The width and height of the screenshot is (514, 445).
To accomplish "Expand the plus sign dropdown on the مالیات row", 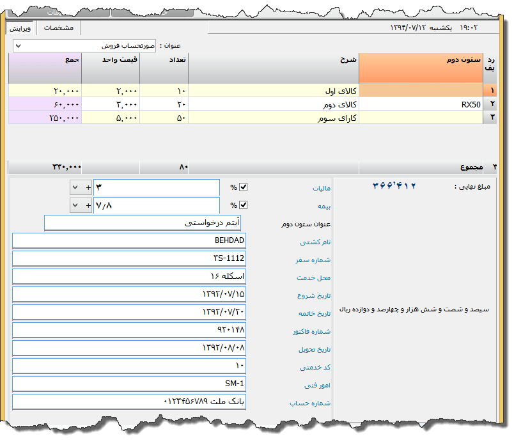I will [x=81, y=187].
